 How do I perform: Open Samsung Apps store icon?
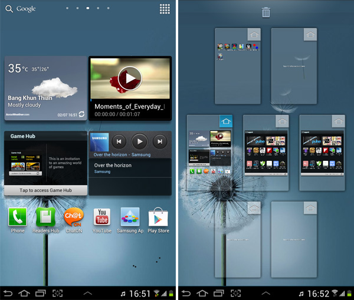click(x=130, y=217)
